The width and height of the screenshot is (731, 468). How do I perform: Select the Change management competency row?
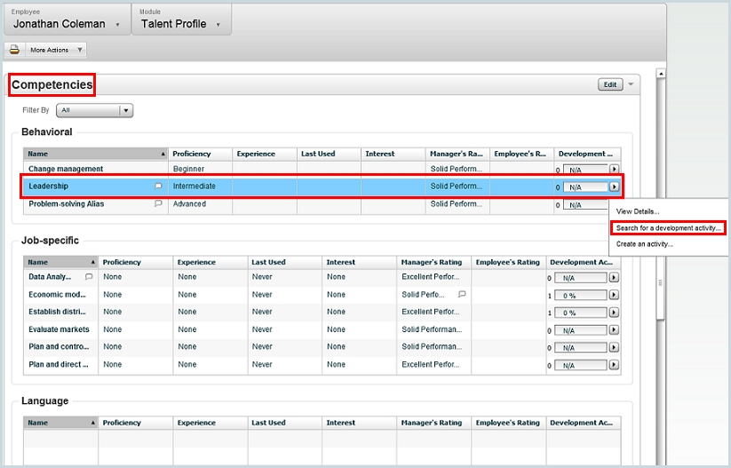66,169
